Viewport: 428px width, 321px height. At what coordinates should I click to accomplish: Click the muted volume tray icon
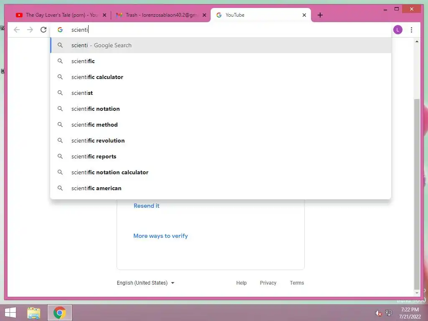click(x=378, y=313)
